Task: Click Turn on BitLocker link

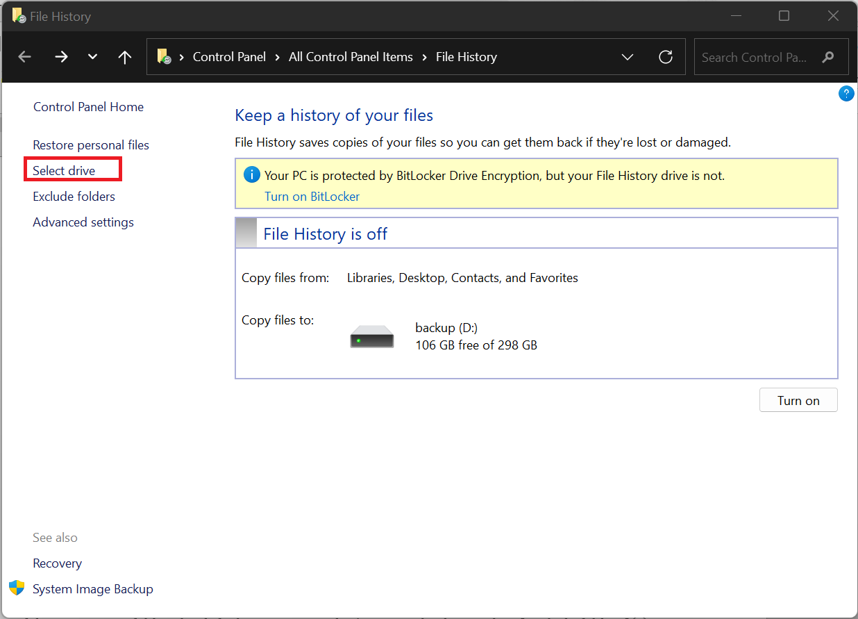Action: (312, 197)
